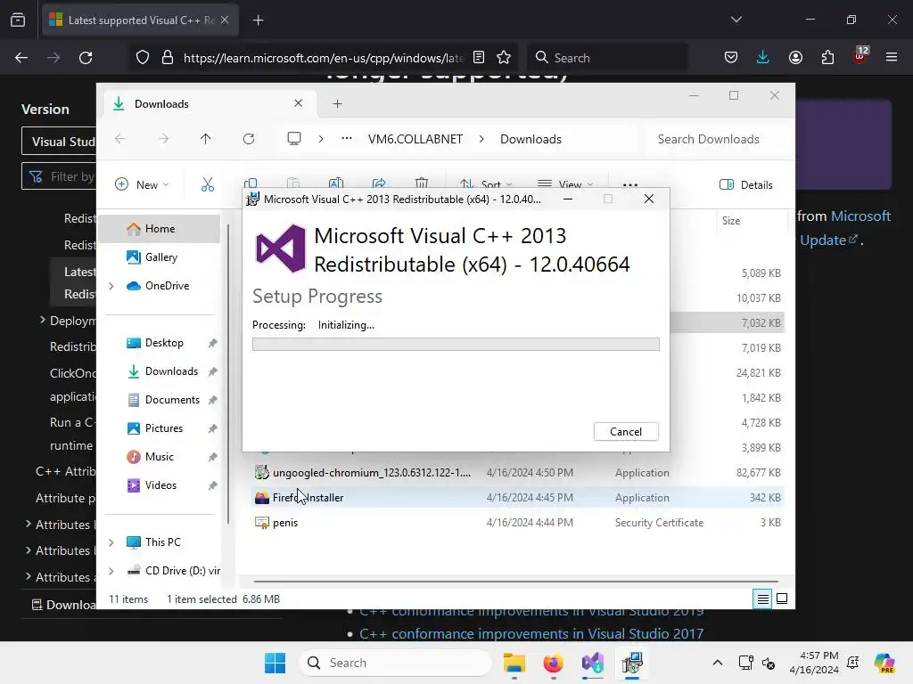Click Downloads in the breadcrumb path
The image size is (913, 684).
click(x=531, y=139)
